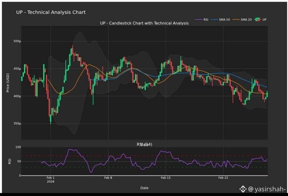
Task: Toggle the UP candlestick legend entry
Action: click(260, 20)
